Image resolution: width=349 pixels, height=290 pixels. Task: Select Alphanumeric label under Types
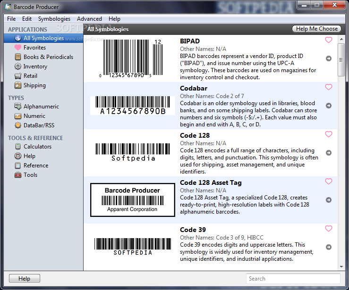42,107
